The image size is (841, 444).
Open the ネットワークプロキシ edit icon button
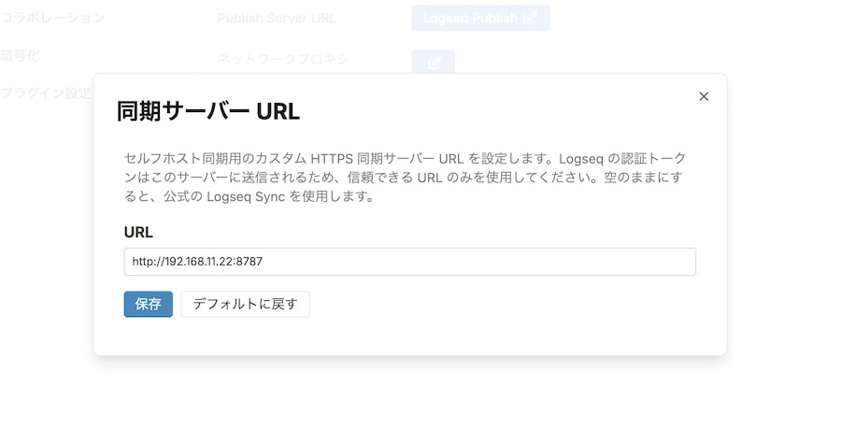pyautogui.click(x=434, y=61)
